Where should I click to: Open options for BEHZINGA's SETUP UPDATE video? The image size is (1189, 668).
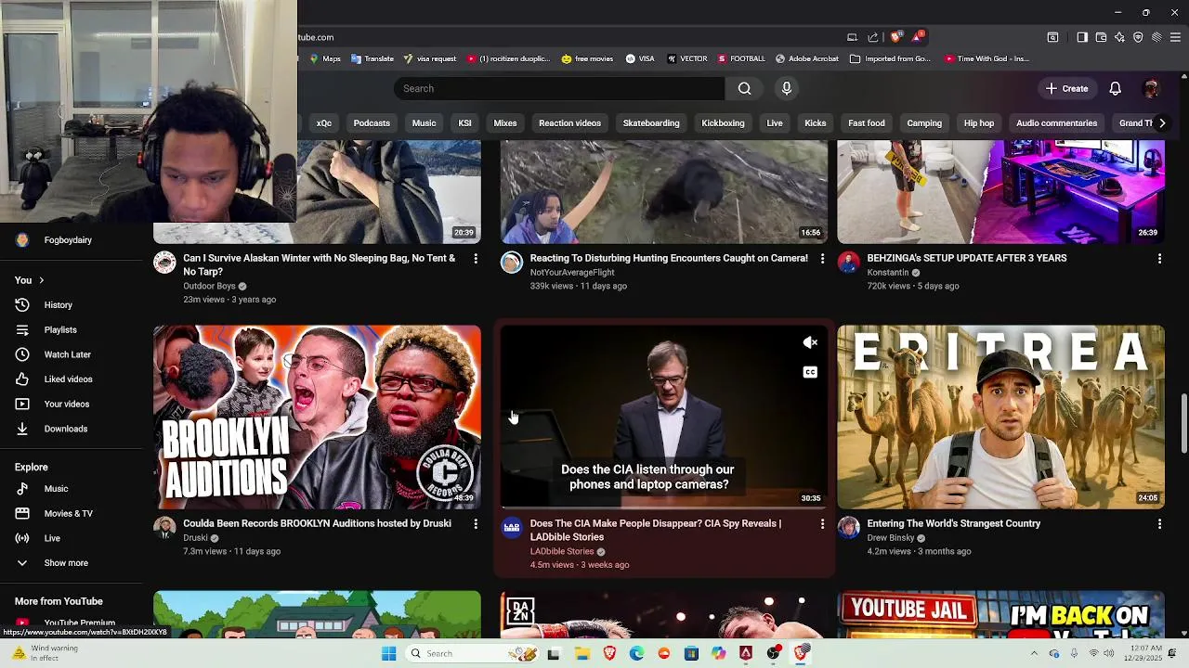(x=1159, y=259)
